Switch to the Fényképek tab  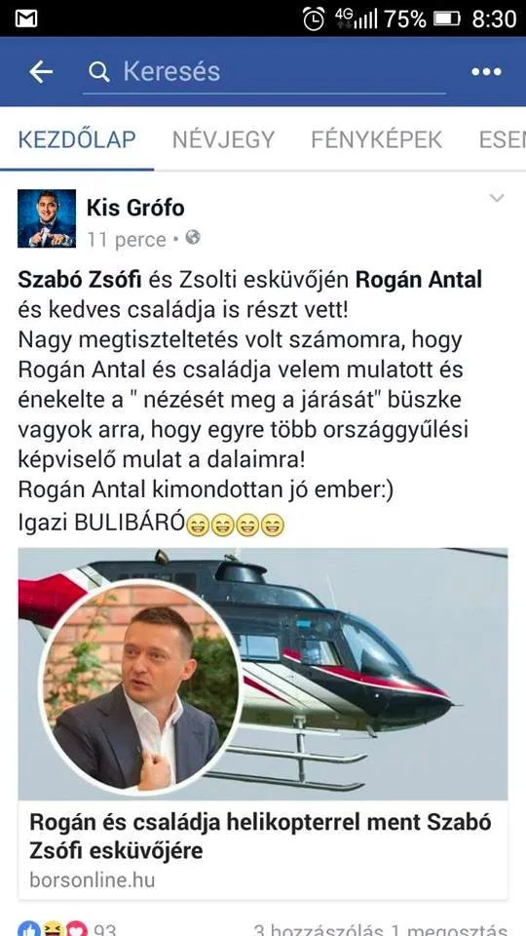point(377,139)
